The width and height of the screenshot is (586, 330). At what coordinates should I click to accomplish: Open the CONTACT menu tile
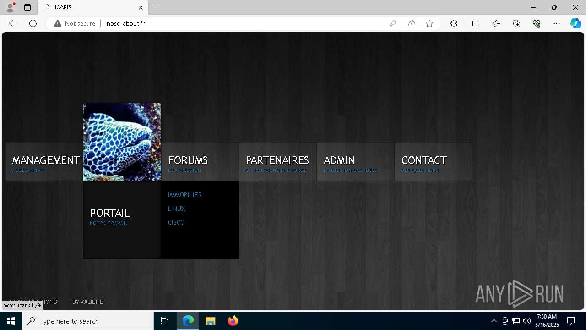434,161
